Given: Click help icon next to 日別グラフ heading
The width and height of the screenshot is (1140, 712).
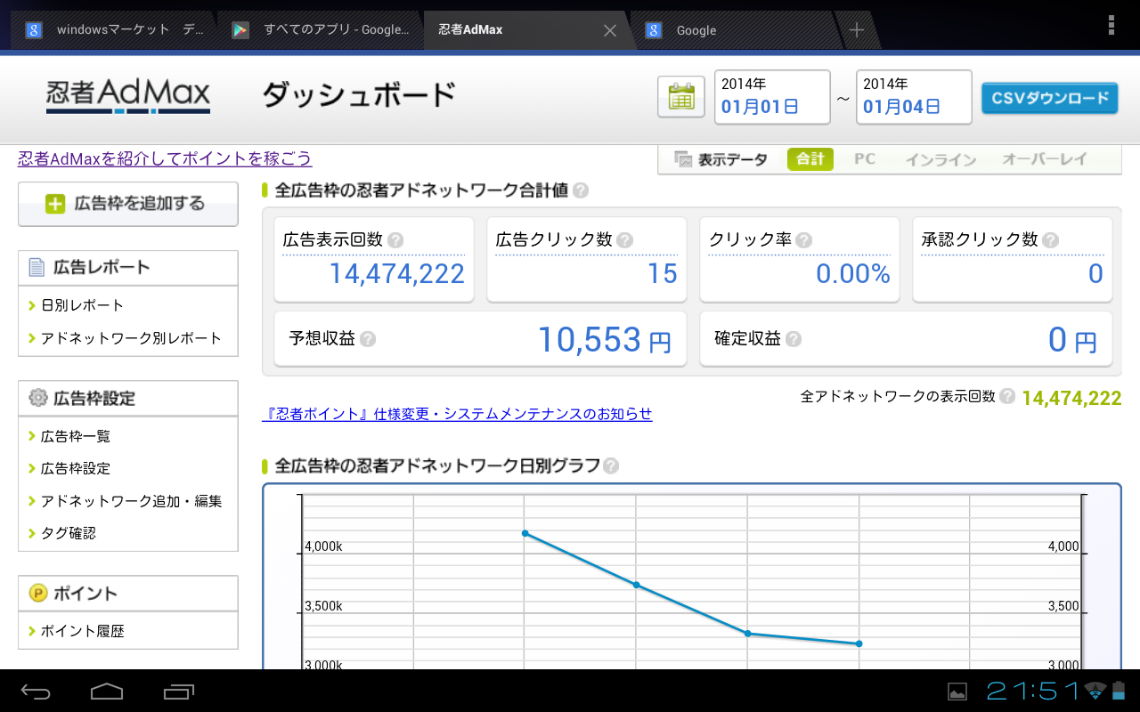Looking at the screenshot, I should click(x=611, y=465).
